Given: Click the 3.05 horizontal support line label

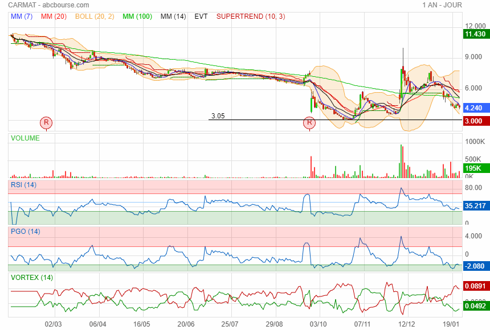Looking at the screenshot, I should coord(218,115).
